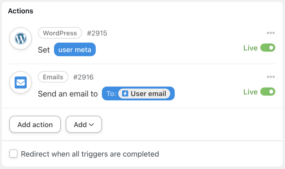Open three-dot menu for action #2916

point(271,77)
